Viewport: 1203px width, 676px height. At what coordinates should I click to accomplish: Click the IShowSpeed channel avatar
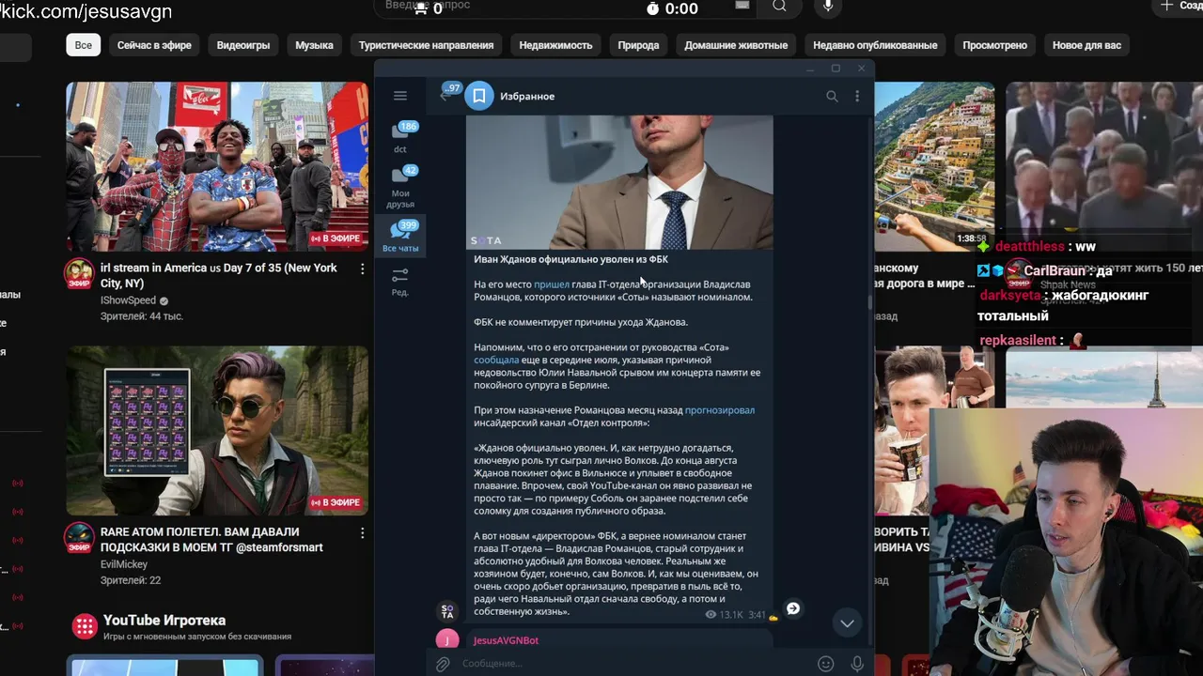point(79,274)
